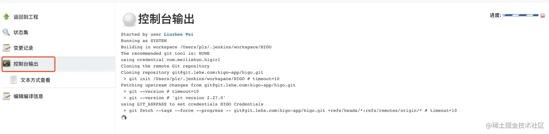Click the terminal icon for 控制台输出
The image size is (549, 134).
pos(6,64)
